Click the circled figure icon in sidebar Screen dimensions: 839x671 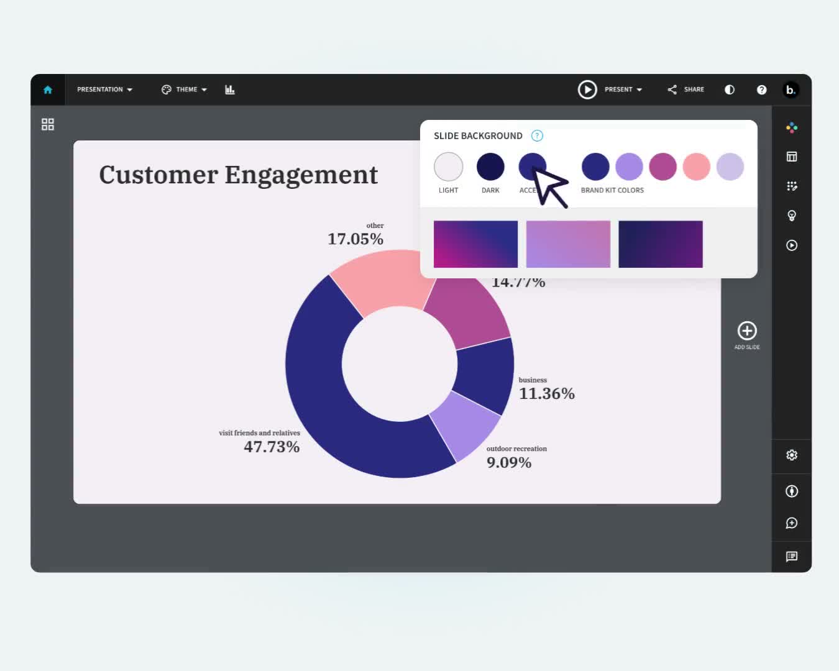coord(792,491)
